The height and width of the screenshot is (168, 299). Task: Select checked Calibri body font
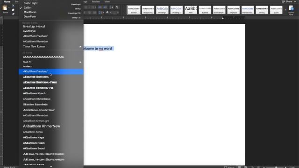(51, 7)
